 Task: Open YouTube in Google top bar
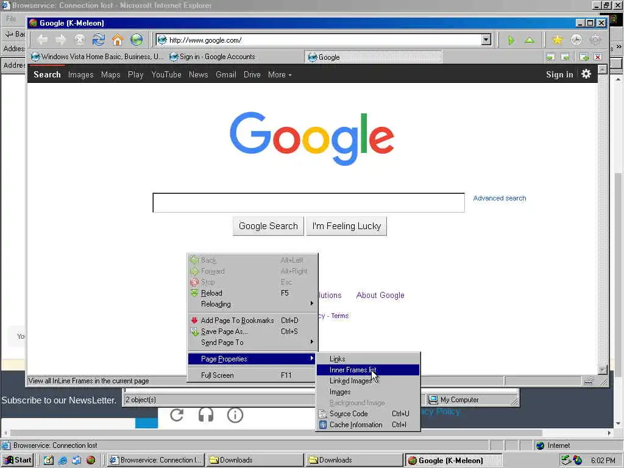coord(166,74)
